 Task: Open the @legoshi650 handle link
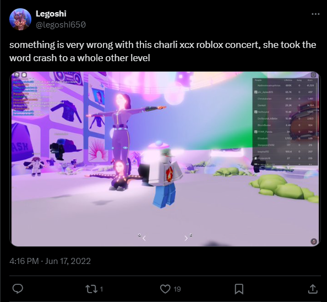pos(61,25)
